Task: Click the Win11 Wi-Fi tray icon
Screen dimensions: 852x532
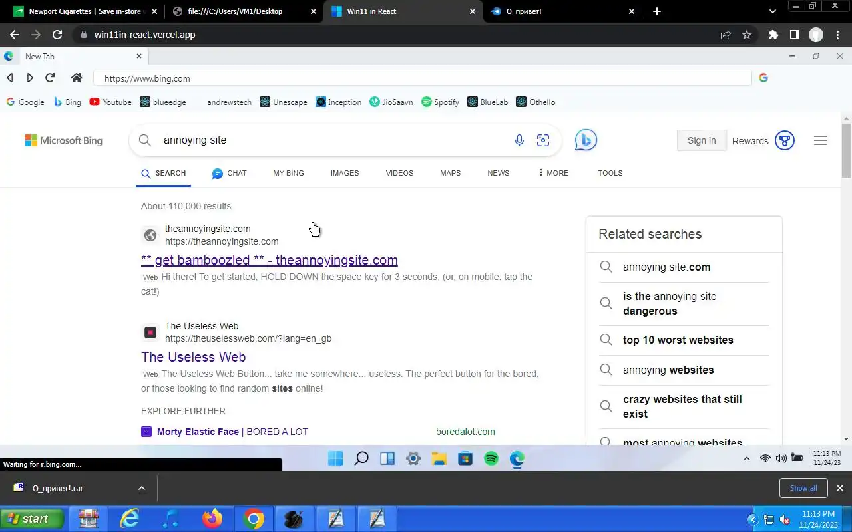Action: tap(765, 458)
